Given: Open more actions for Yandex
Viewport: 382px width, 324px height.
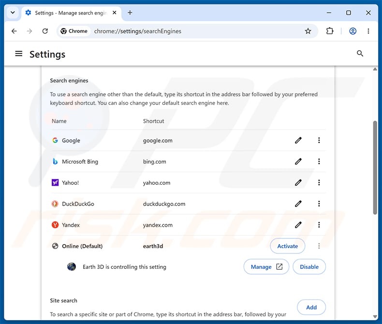Looking at the screenshot, I should click(319, 225).
